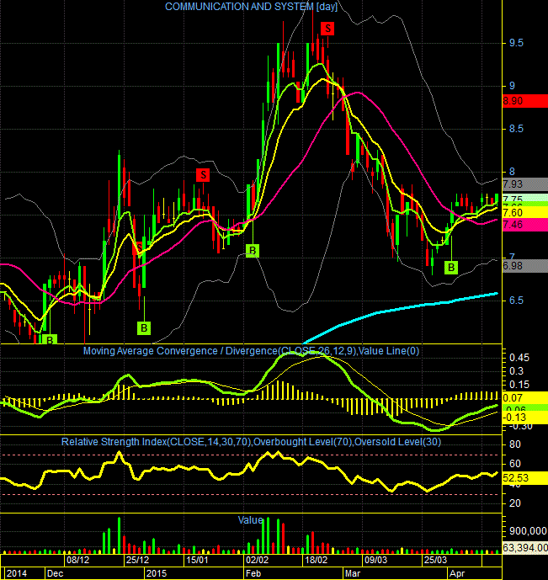Click the 2014 year label
The width and height of the screenshot is (548, 580).
(17, 573)
